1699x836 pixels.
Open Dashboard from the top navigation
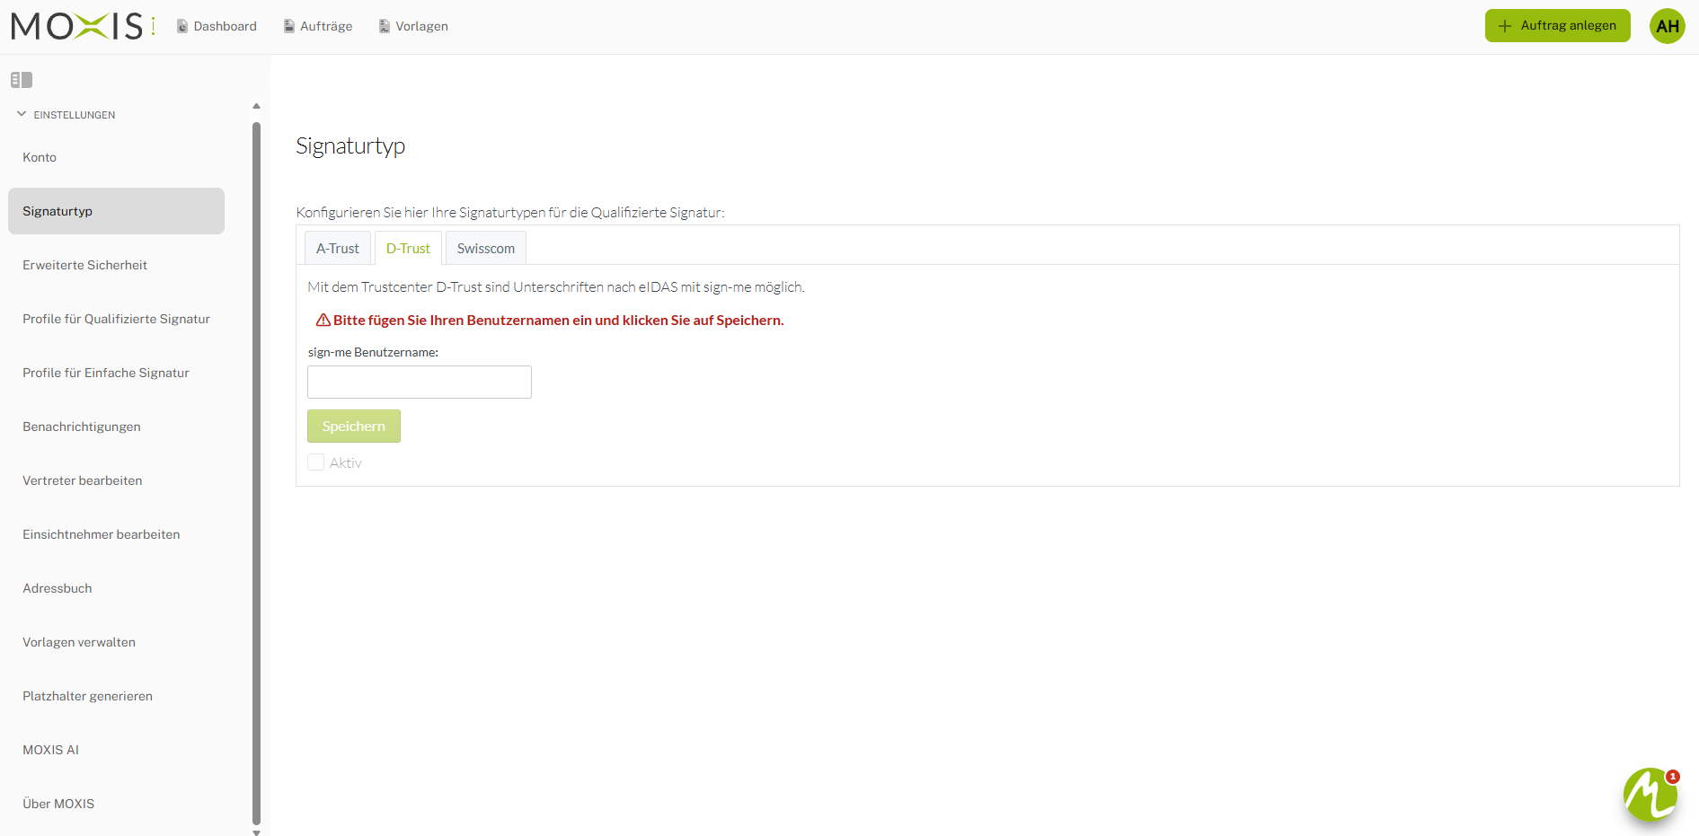pyautogui.click(x=217, y=26)
